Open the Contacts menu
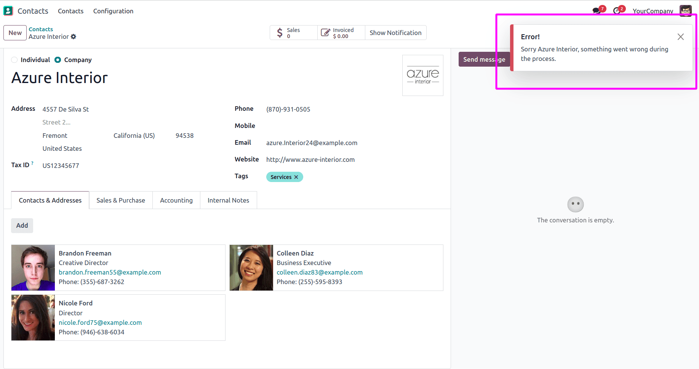Viewport: 699px width, 369px height. [x=70, y=11]
